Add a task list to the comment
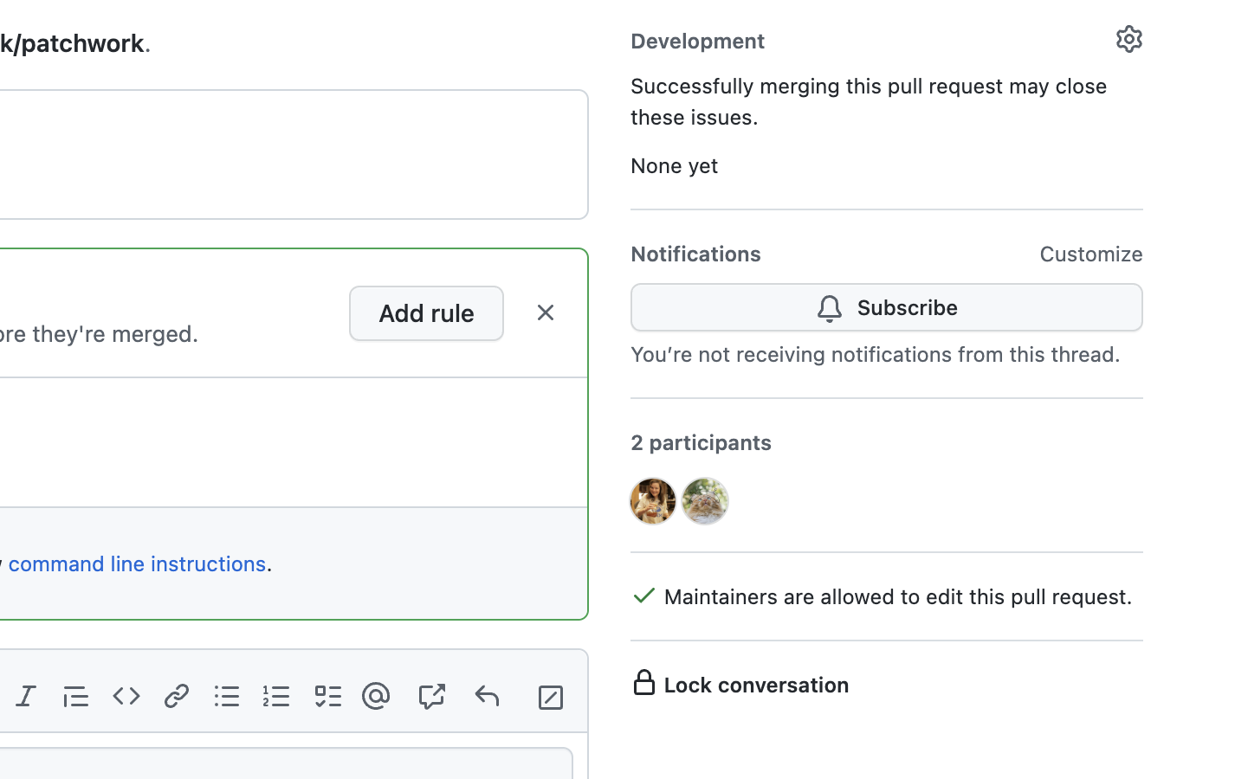The image size is (1235, 779). [328, 696]
